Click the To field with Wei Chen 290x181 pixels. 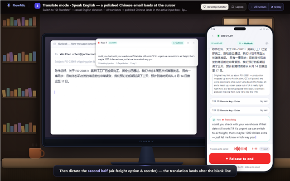click(75, 54)
